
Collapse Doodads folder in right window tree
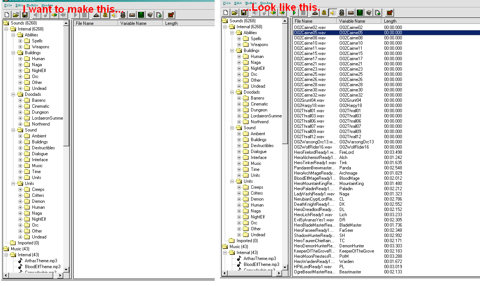click(232, 92)
